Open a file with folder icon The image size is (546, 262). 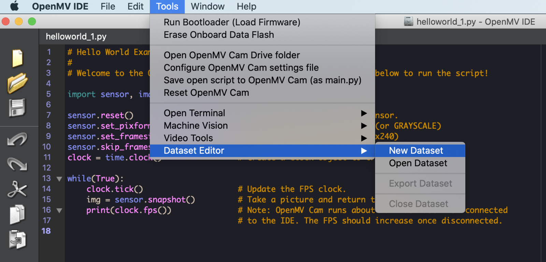(17, 83)
